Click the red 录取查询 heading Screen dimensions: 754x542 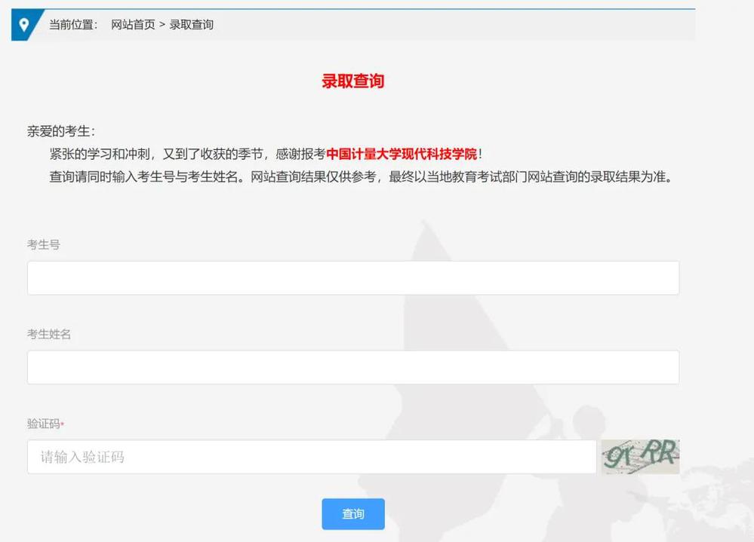coord(353,81)
